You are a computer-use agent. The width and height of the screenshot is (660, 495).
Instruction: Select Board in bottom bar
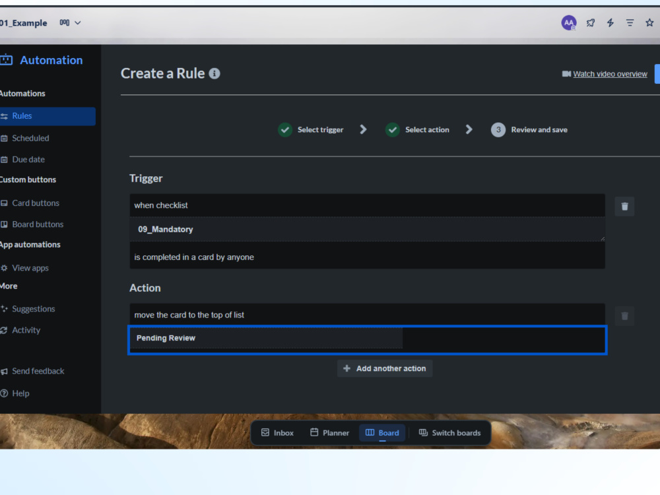coord(382,433)
